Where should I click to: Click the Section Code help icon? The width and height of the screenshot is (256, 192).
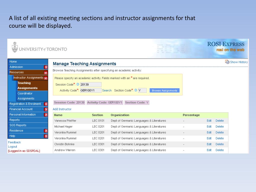pyautogui.click(x=135, y=90)
